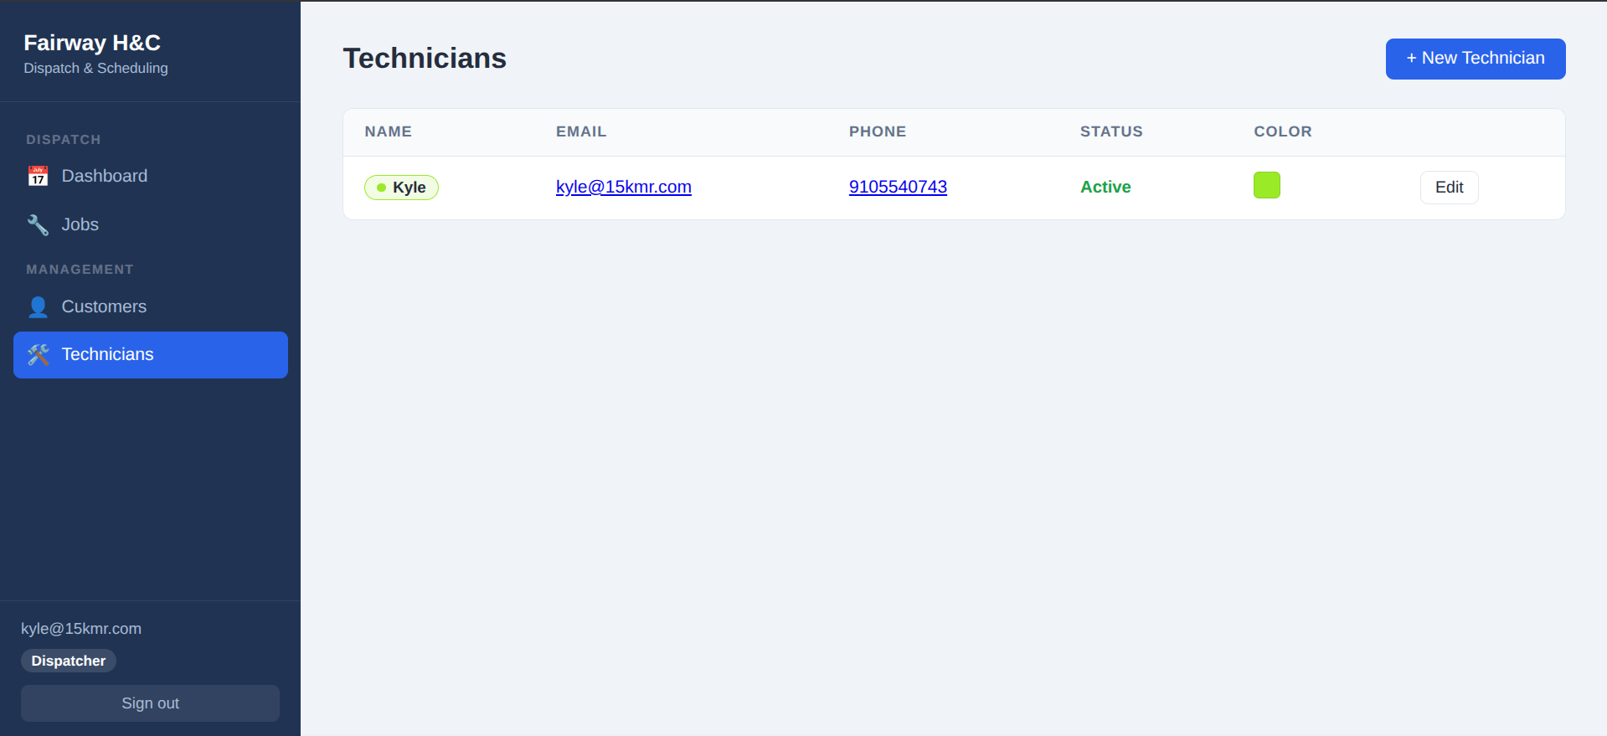Click the Customers person icon

38,307
